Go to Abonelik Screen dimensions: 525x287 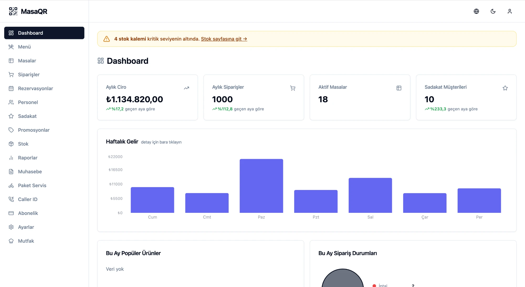[x=44, y=213]
